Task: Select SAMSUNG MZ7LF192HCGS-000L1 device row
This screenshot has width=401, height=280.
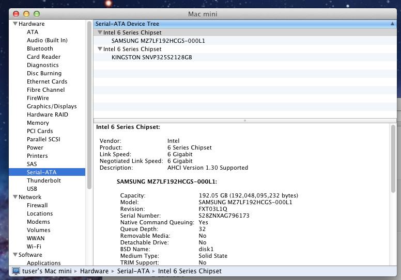Action: (x=245, y=41)
